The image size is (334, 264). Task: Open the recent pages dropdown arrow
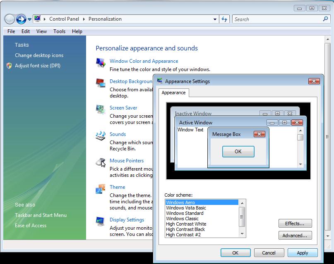(30, 19)
